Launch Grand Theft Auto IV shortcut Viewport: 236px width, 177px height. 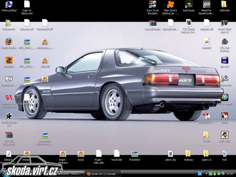point(224,23)
